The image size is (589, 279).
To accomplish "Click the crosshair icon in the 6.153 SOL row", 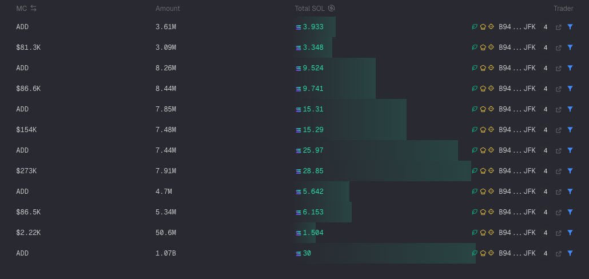I will [x=491, y=212].
